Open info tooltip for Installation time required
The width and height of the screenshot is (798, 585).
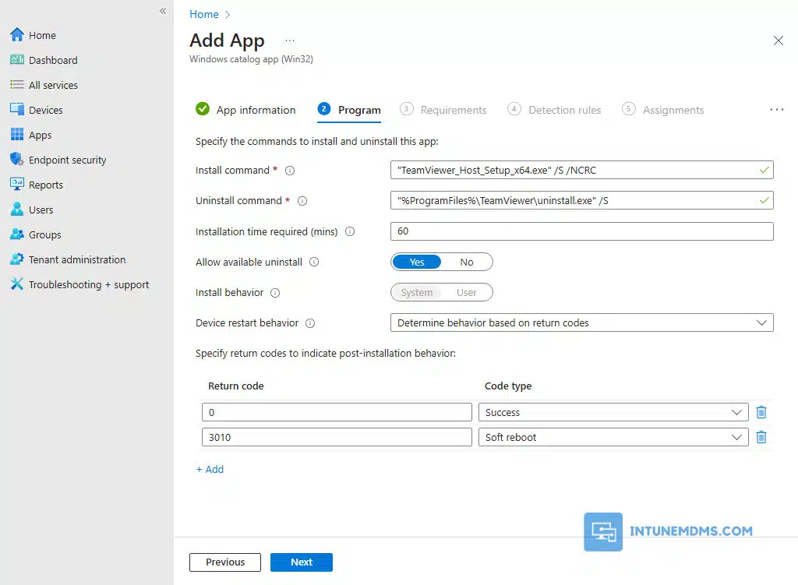point(350,231)
